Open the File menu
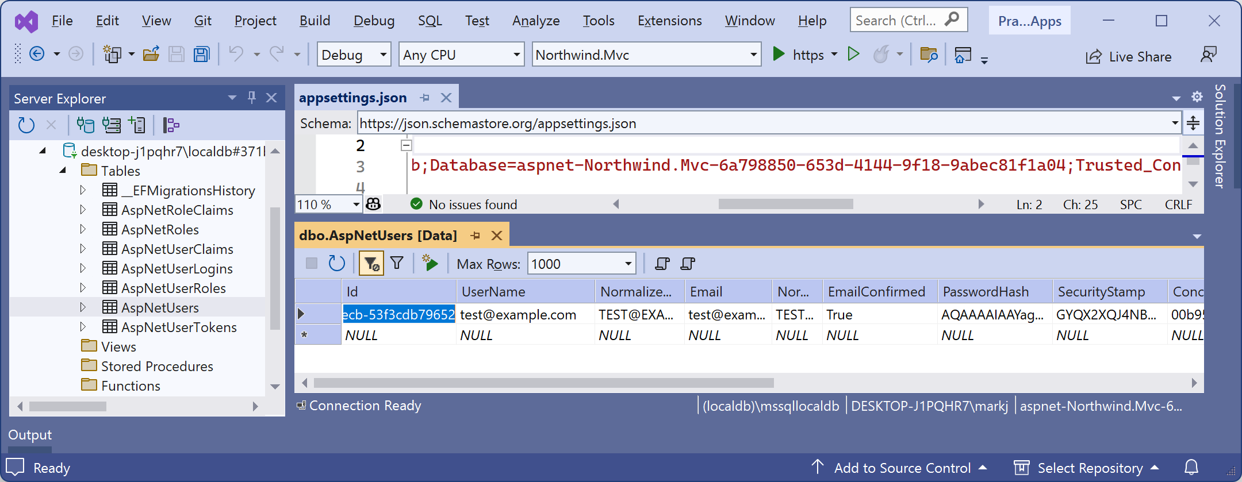 62,21
